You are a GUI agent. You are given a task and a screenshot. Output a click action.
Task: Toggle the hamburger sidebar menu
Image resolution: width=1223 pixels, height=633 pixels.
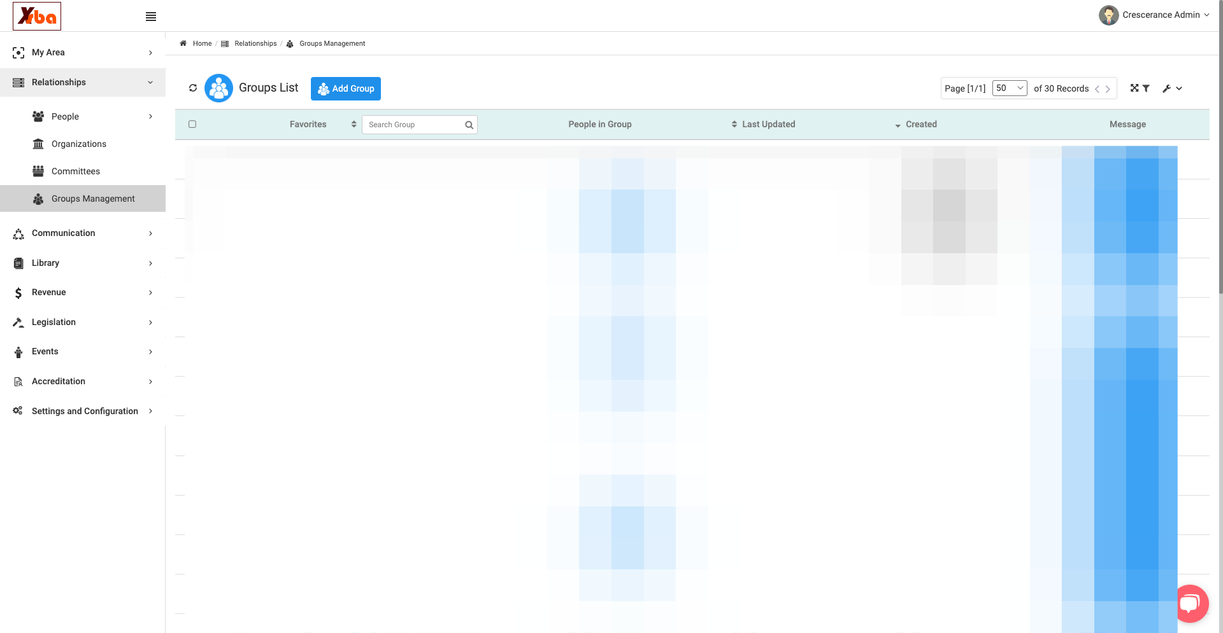pyautogui.click(x=151, y=17)
